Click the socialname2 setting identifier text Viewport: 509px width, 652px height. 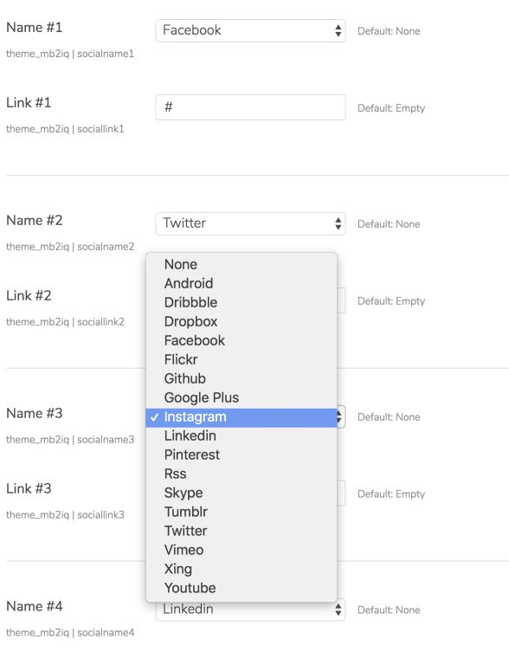point(70,247)
